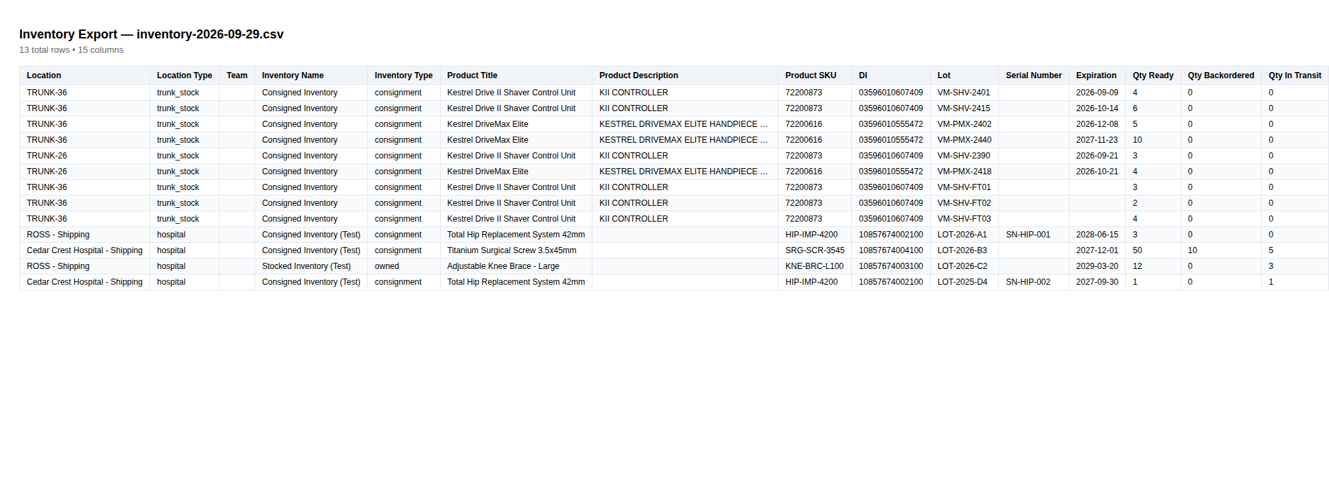Click lot cell VM-SHV-FT02
The height and width of the screenshot is (494, 1329).
(x=964, y=203)
